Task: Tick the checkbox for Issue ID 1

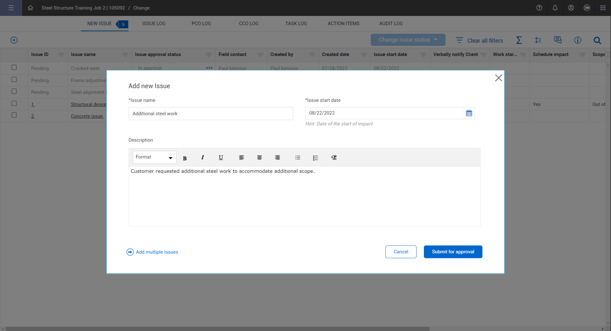Action: click(14, 103)
